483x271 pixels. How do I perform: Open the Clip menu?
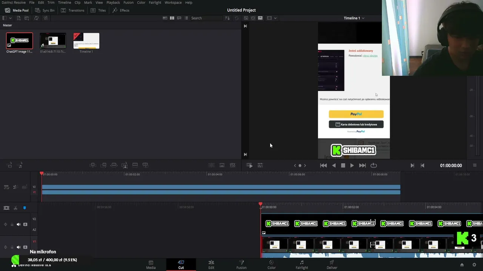point(77,3)
